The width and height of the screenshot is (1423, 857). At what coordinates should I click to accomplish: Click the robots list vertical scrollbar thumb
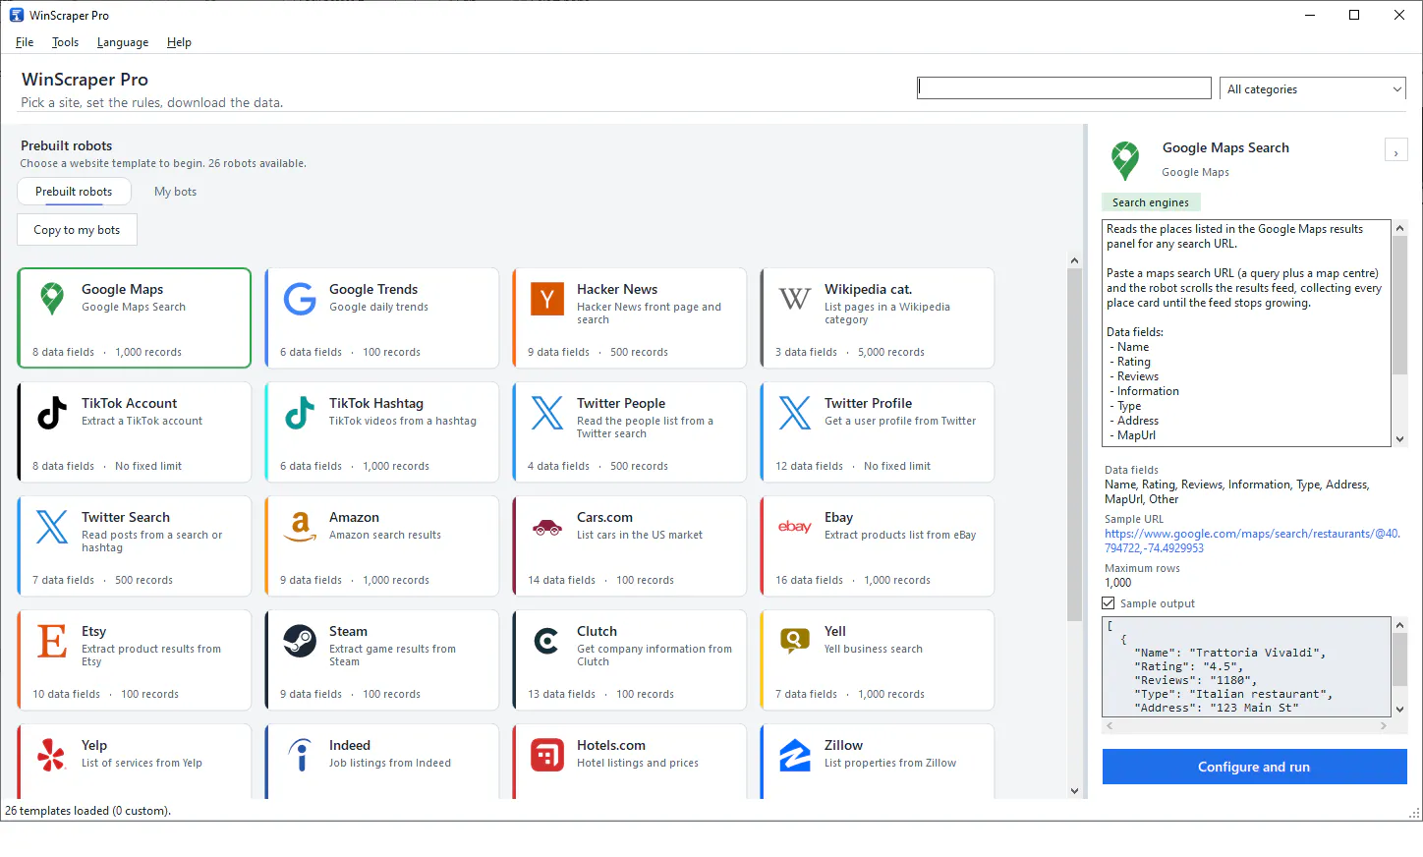tap(1074, 444)
